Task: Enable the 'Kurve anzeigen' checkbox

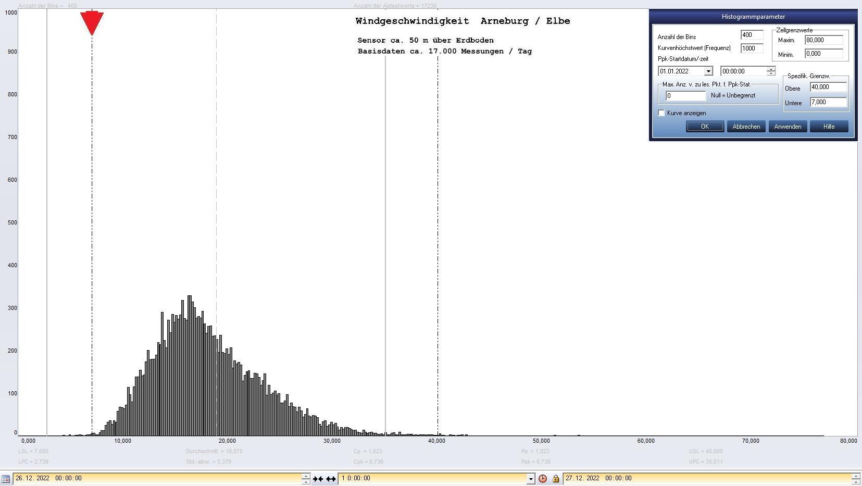Action: (x=661, y=113)
